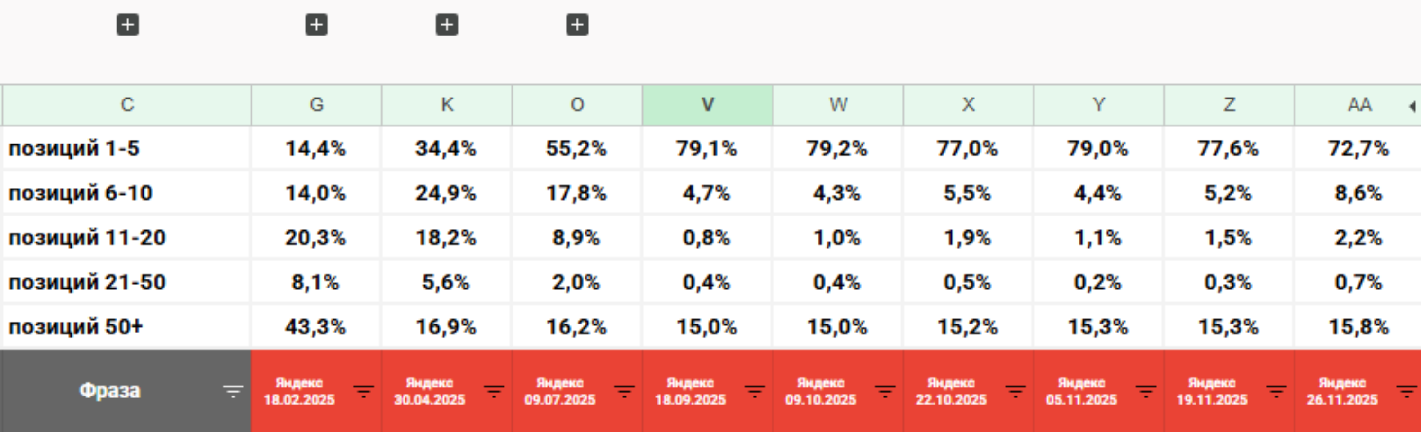Expand the column group above column G
The width and height of the screenshot is (1421, 432).
pos(316,25)
